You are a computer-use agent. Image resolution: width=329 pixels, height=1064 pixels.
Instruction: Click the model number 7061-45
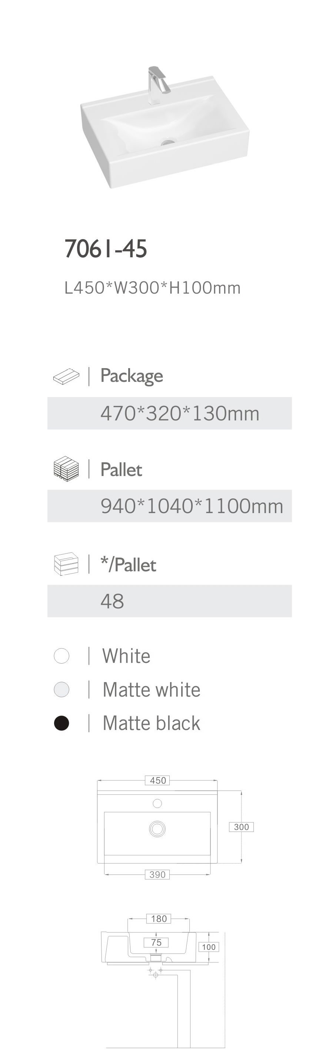click(x=106, y=249)
